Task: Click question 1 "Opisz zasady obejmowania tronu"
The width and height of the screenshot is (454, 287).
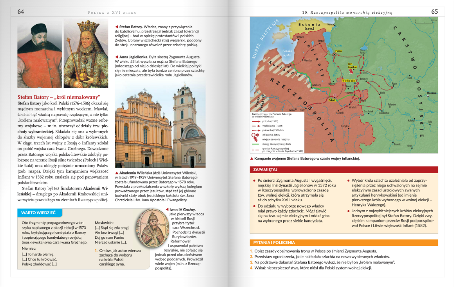Action: pos(314,251)
